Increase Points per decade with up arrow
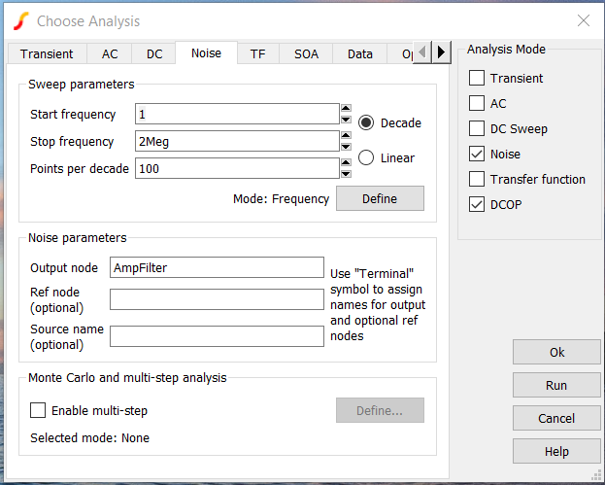 (x=346, y=162)
